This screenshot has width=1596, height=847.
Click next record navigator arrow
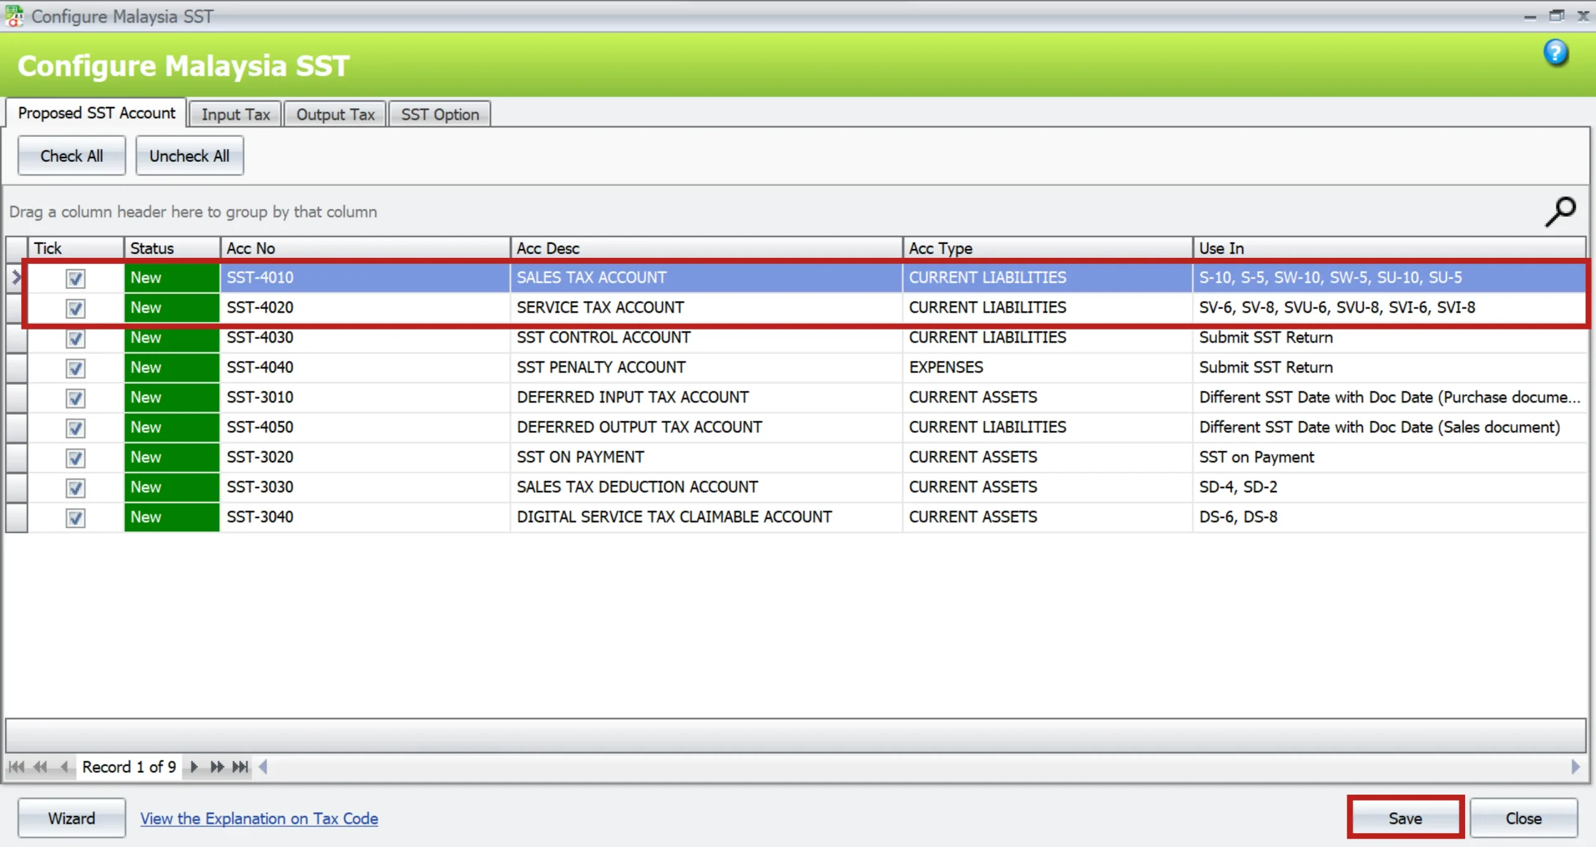(x=194, y=767)
